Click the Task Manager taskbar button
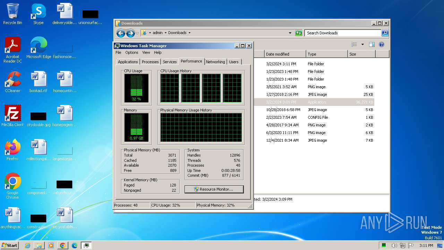Screen dimensions: 444x250 (x=86, y=245)
